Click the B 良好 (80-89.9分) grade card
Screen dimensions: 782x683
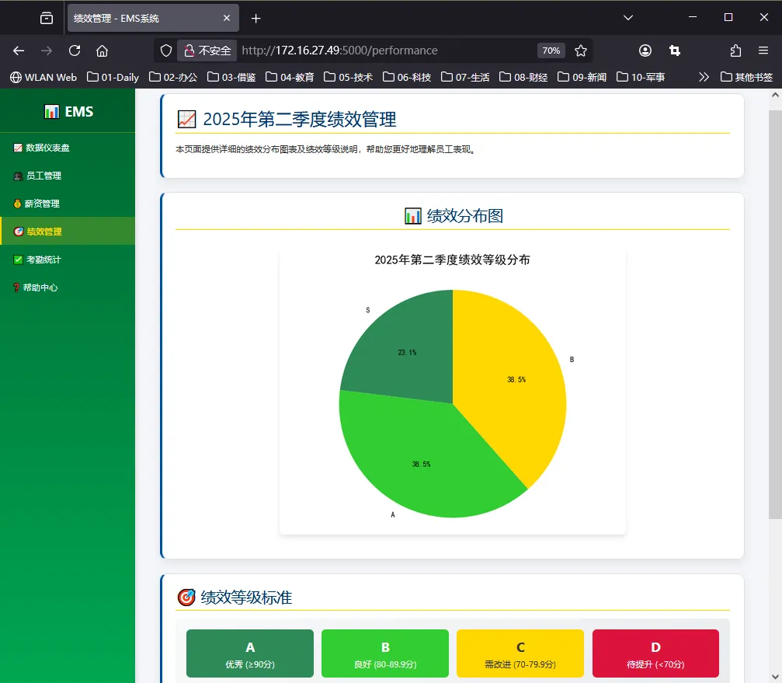[385, 653]
